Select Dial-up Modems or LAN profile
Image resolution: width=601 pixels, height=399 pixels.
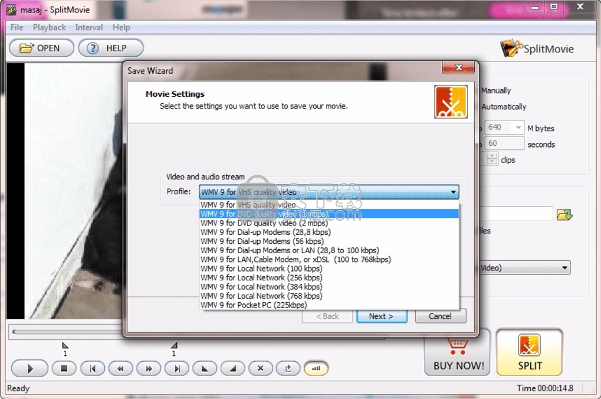(x=329, y=250)
